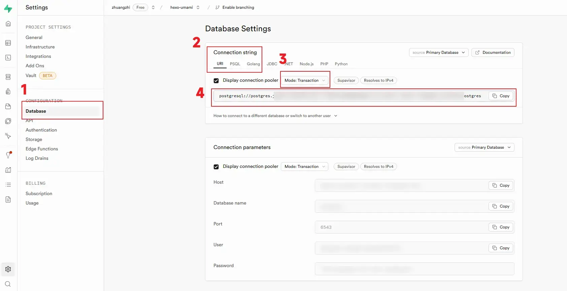Go to General project settings
This screenshot has width=567, height=291.
34,37
